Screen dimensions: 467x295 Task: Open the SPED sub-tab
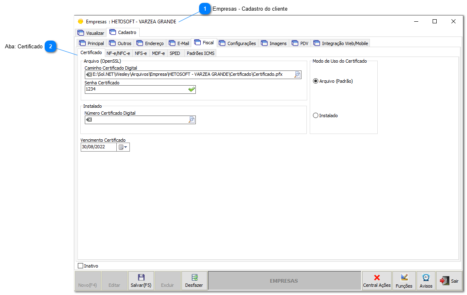pyautogui.click(x=175, y=53)
